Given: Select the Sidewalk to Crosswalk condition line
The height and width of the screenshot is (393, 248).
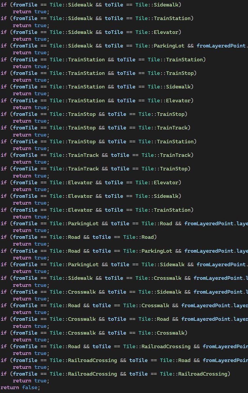Looking at the screenshot, I should (x=124, y=278).
